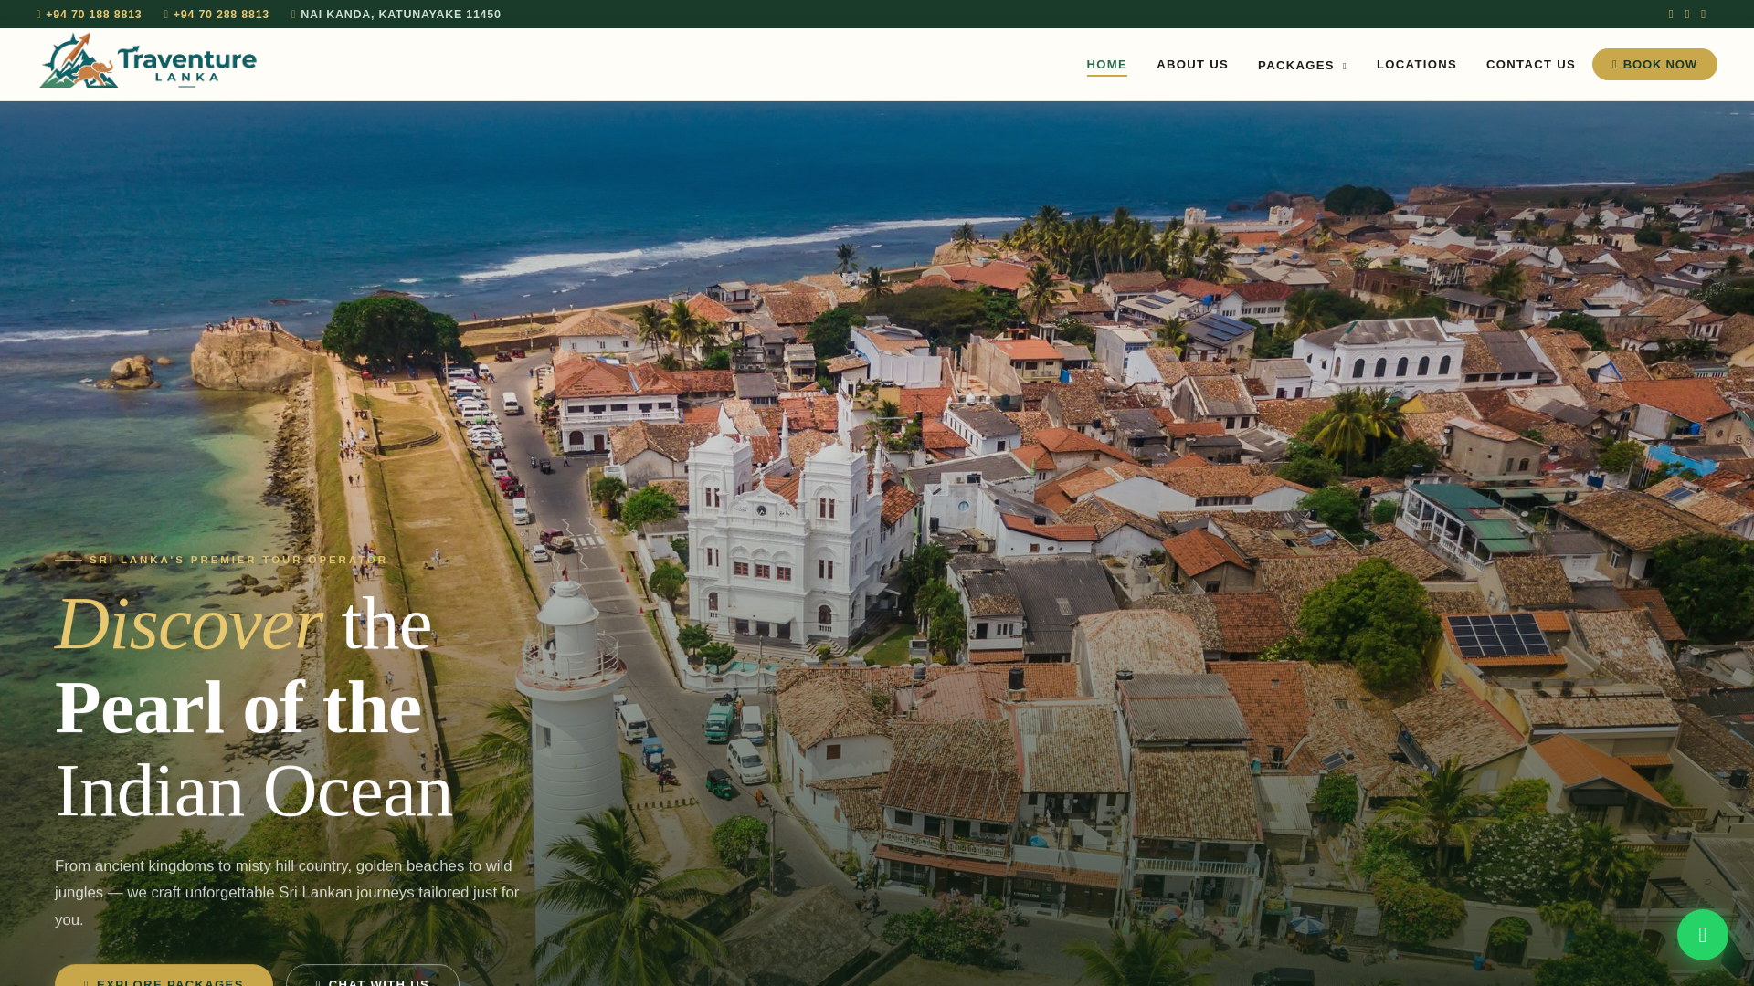Call the +94 70 188 8813 number
The image size is (1754, 986).
tap(90, 15)
